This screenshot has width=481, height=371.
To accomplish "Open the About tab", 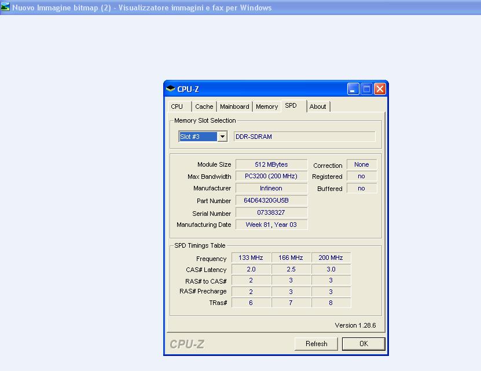I will [318, 106].
